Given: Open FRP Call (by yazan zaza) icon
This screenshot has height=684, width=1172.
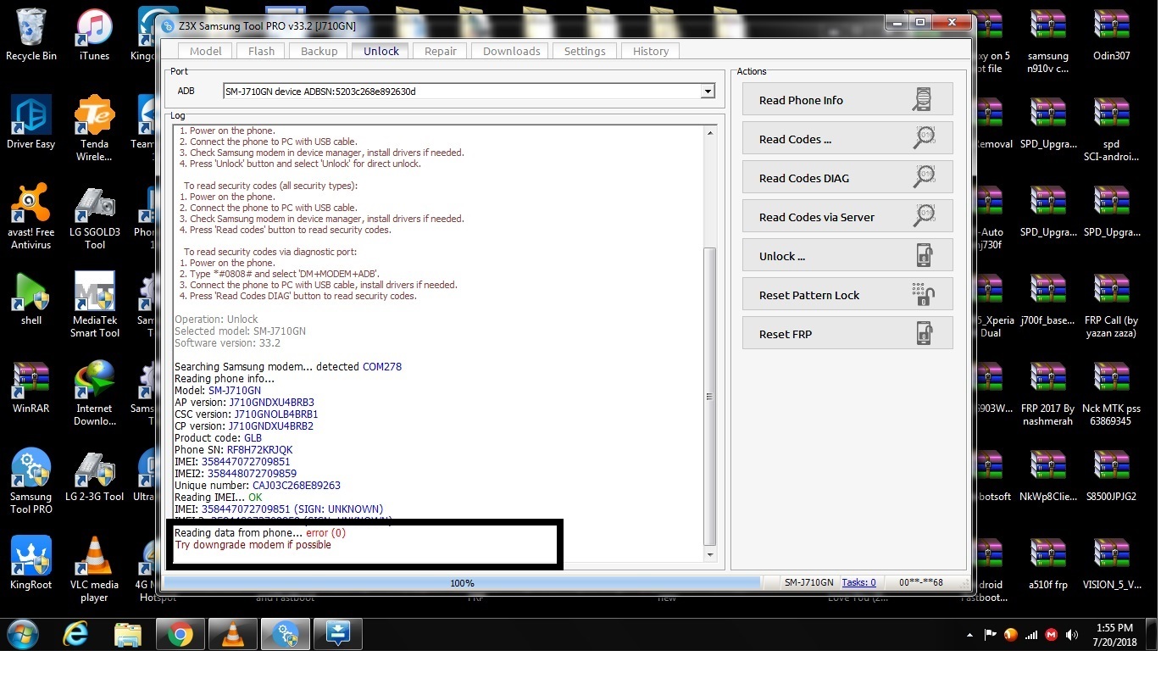Looking at the screenshot, I should (x=1111, y=305).
